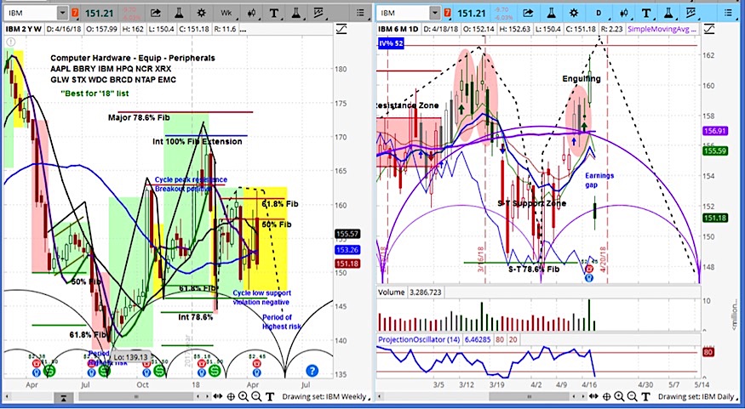Click IBM 6 M 1D label in daily header
Image resolution: width=745 pixels, height=409 pixels.
click(x=398, y=30)
